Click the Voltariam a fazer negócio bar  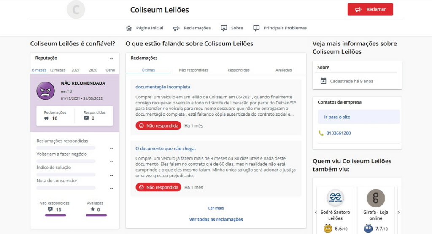pyautogui.click(x=66, y=162)
